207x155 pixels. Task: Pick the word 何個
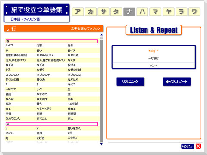[x=8, y=114]
